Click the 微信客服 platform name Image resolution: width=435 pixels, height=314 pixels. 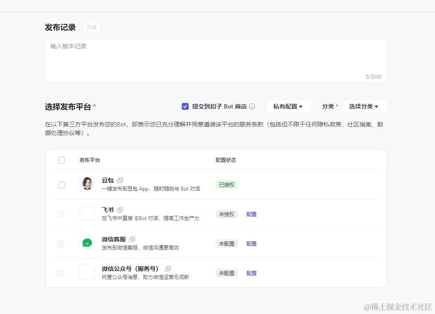click(x=114, y=239)
